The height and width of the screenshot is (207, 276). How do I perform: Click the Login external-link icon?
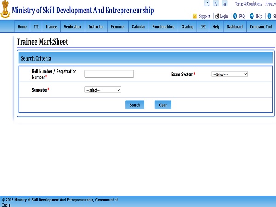pos(217,16)
